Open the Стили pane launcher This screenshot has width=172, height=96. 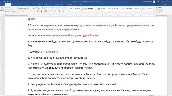(x=154, y=14)
